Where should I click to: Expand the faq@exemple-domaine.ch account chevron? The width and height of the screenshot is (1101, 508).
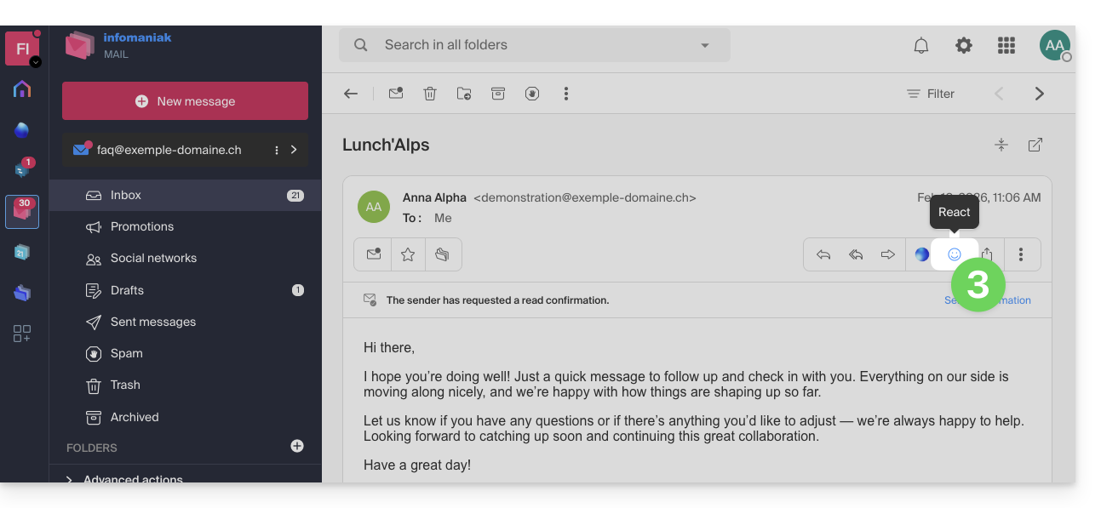[294, 150]
